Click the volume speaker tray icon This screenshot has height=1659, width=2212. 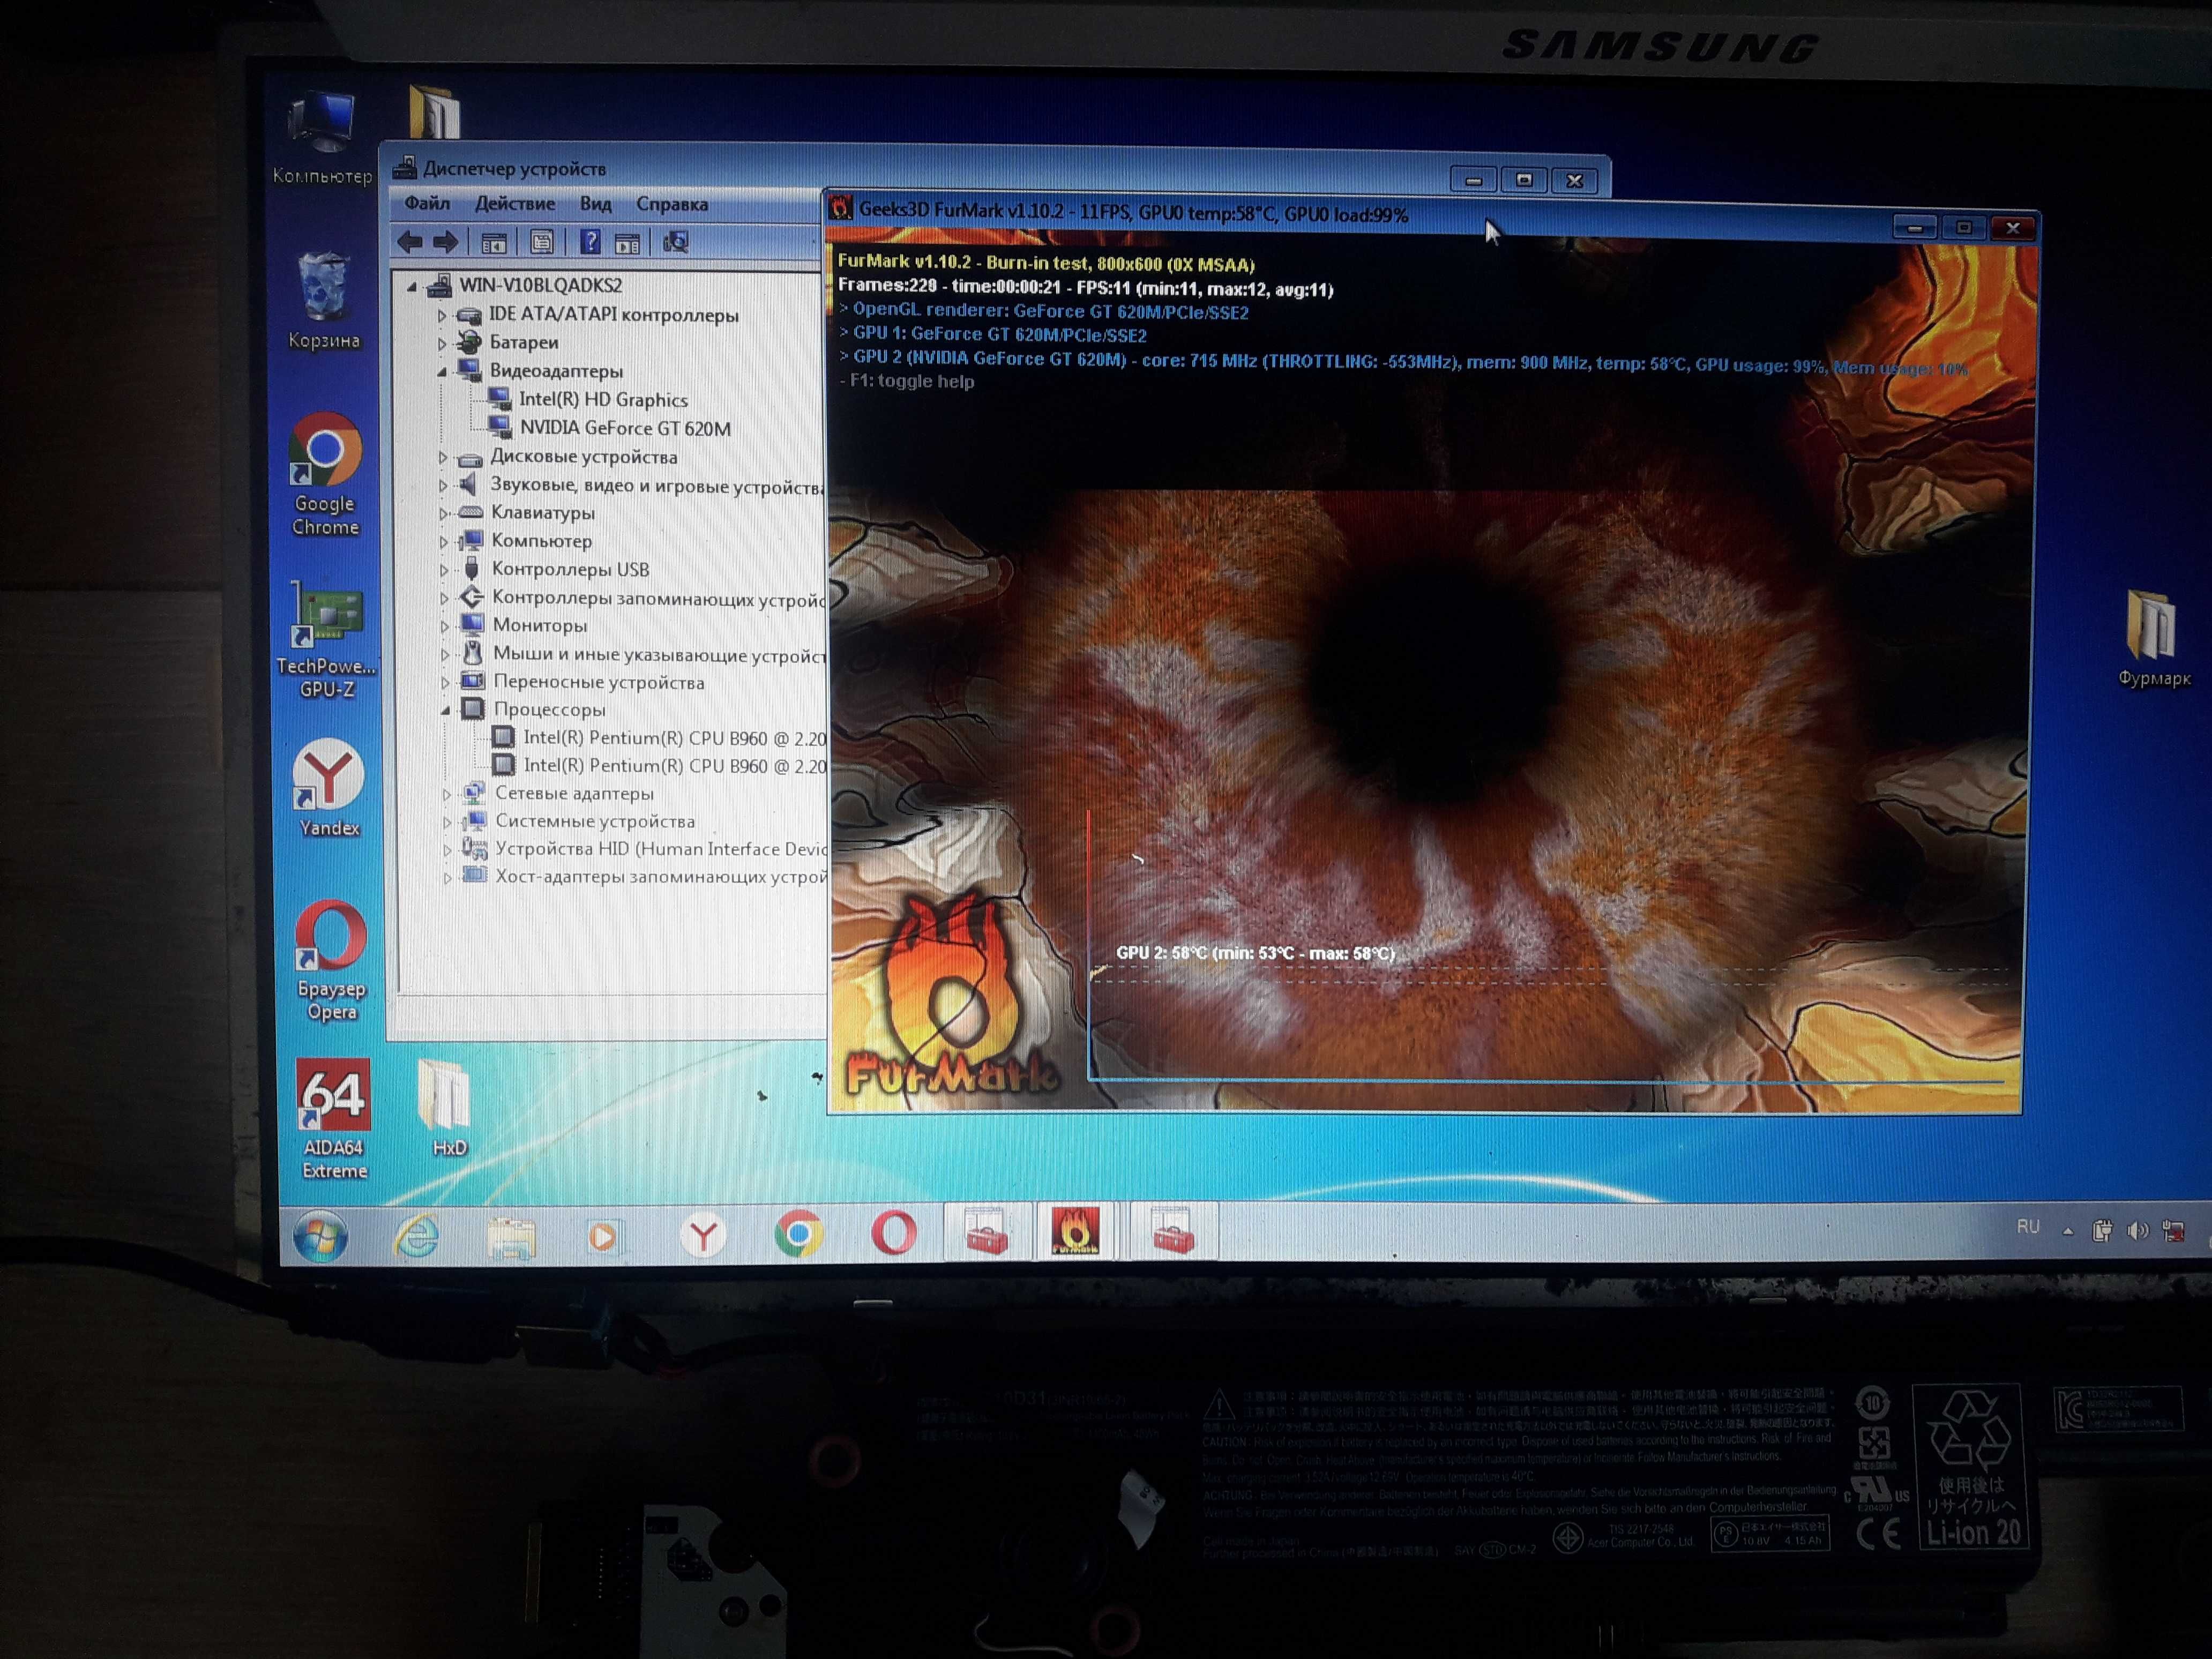pos(2137,1231)
